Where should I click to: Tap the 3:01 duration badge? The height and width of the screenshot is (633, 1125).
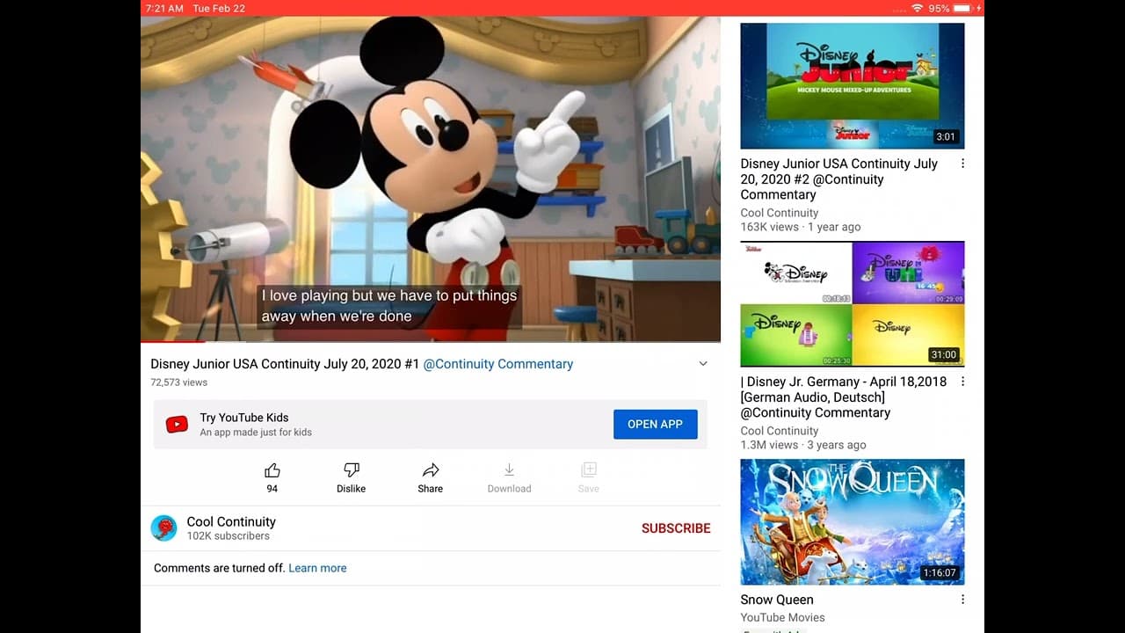coord(946,136)
